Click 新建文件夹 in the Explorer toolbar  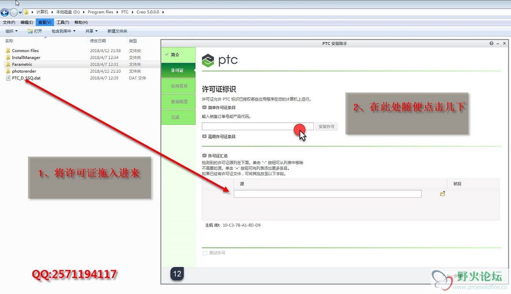[x=117, y=31]
